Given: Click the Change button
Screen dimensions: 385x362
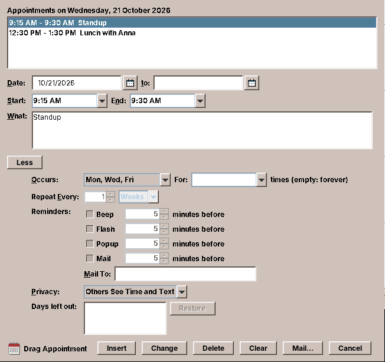Looking at the screenshot, I should click(x=164, y=348).
